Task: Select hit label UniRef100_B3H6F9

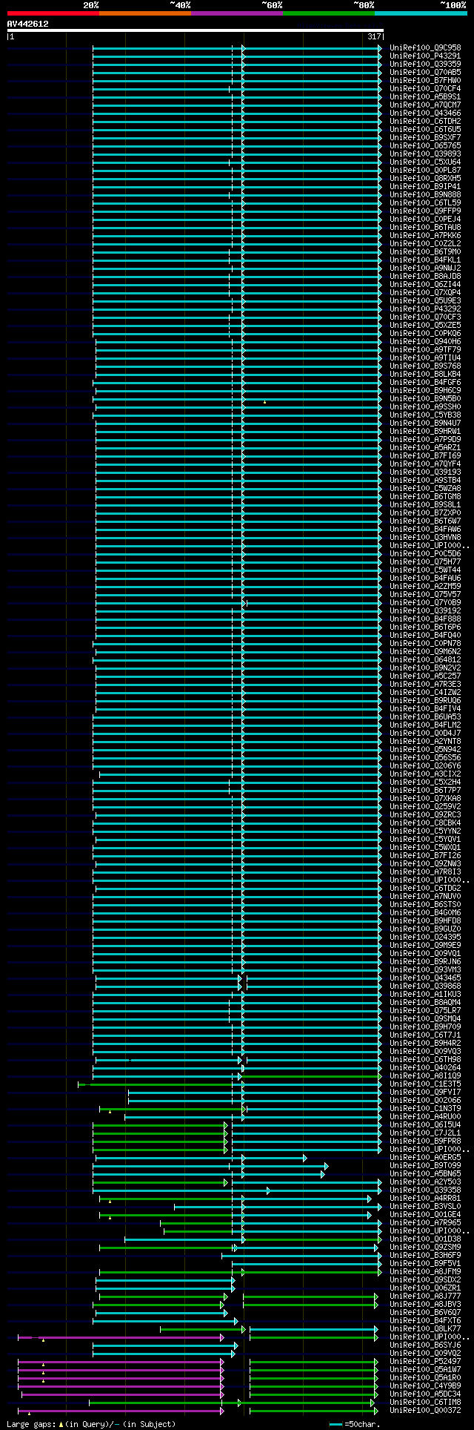Action: (425, 1255)
